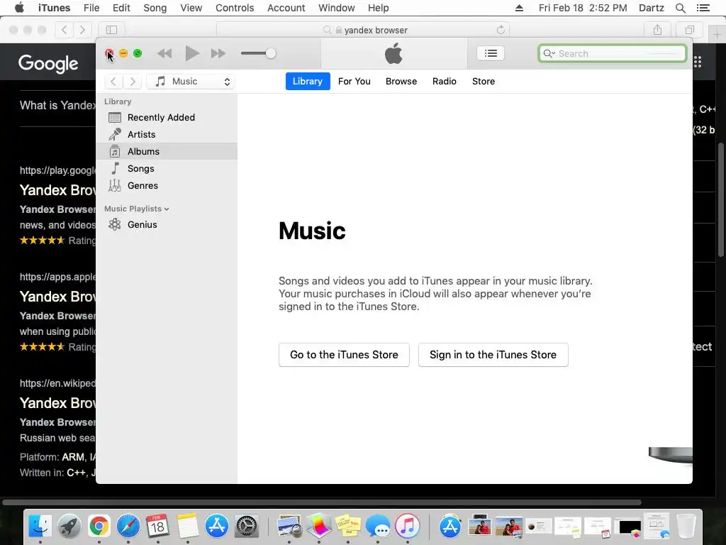This screenshot has width=726, height=545.
Task: Open Finder from the Dock
Action: pos(40,527)
